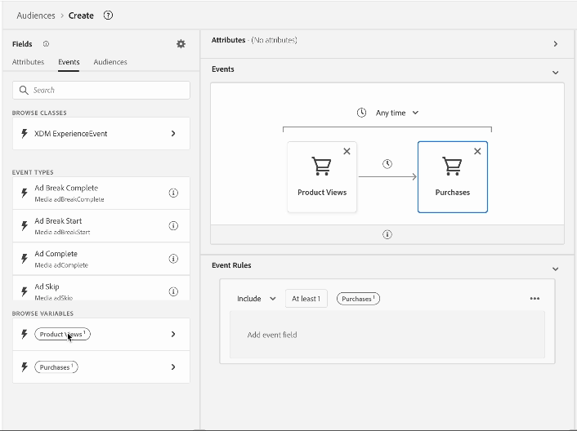Click the info icon next to Fields

pos(46,44)
